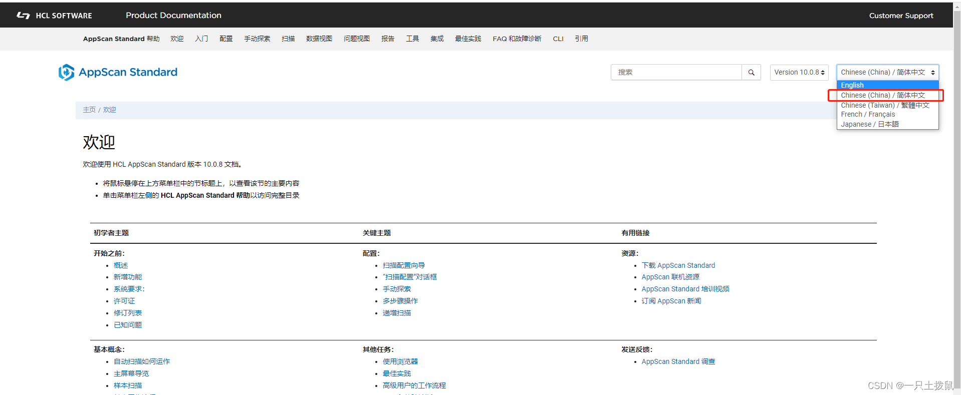Open the 自动扫描如何运作 link
Screen dimensions: 961x395
click(142, 361)
